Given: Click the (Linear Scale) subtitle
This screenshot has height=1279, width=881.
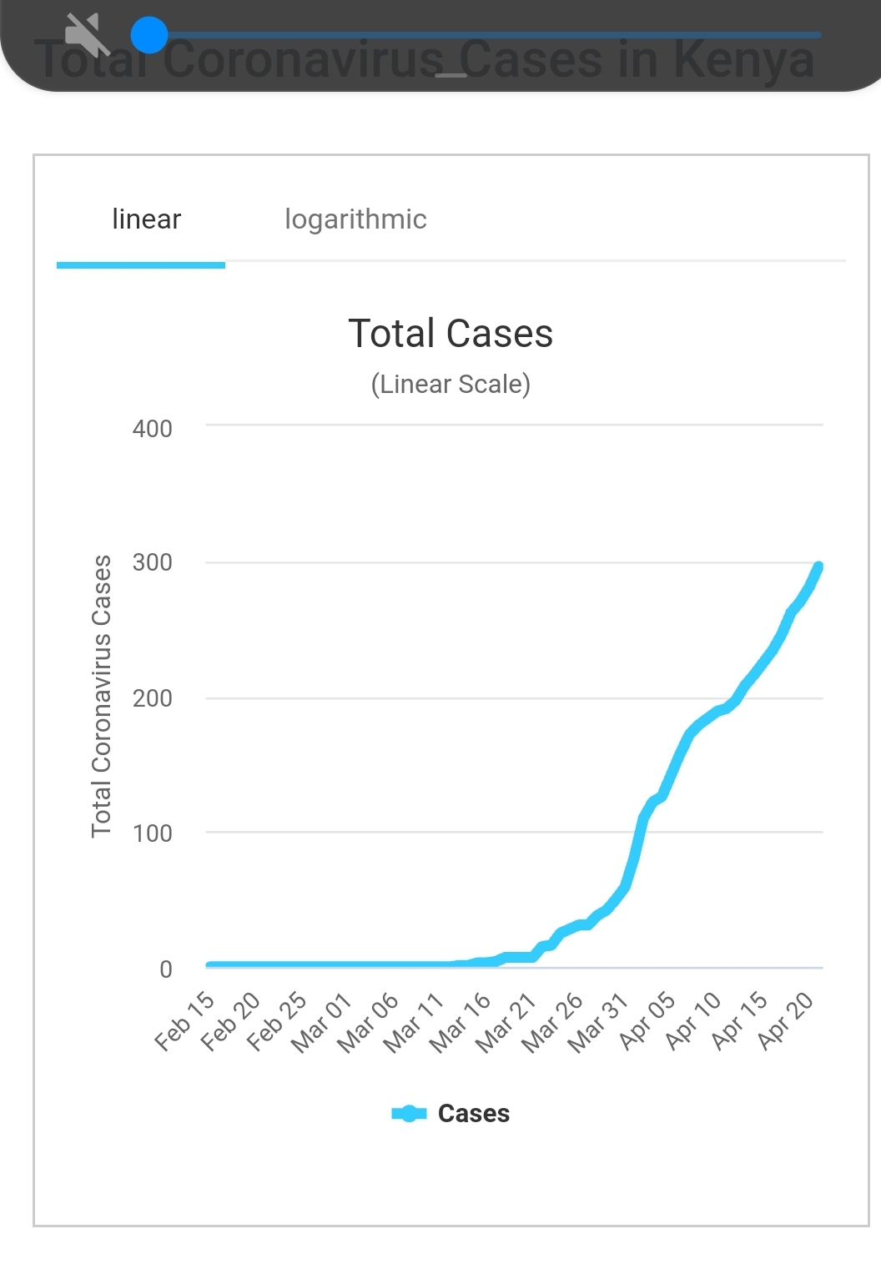Looking at the screenshot, I should tap(451, 385).
